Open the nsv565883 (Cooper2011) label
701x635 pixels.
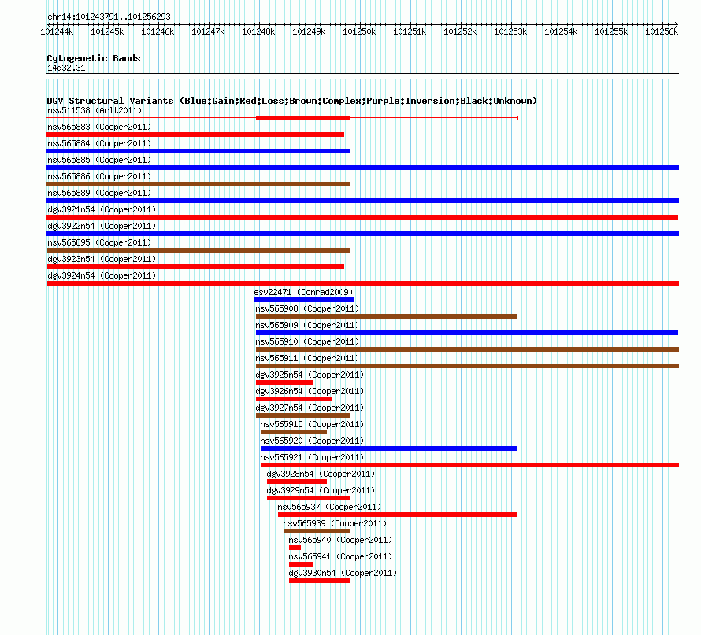coord(99,127)
